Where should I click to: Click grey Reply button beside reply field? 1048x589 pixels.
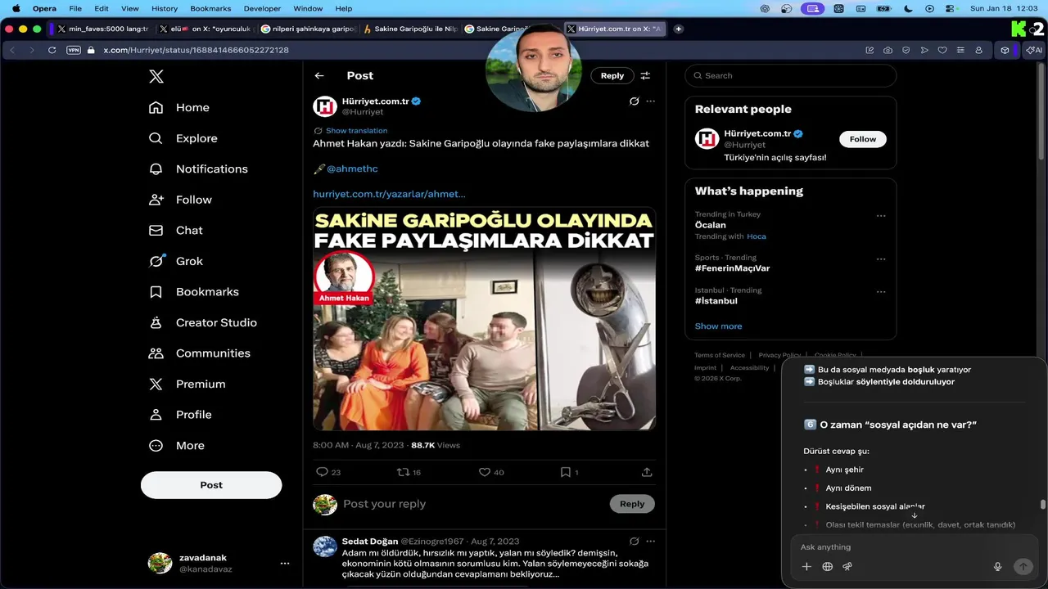pyautogui.click(x=632, y=504)
